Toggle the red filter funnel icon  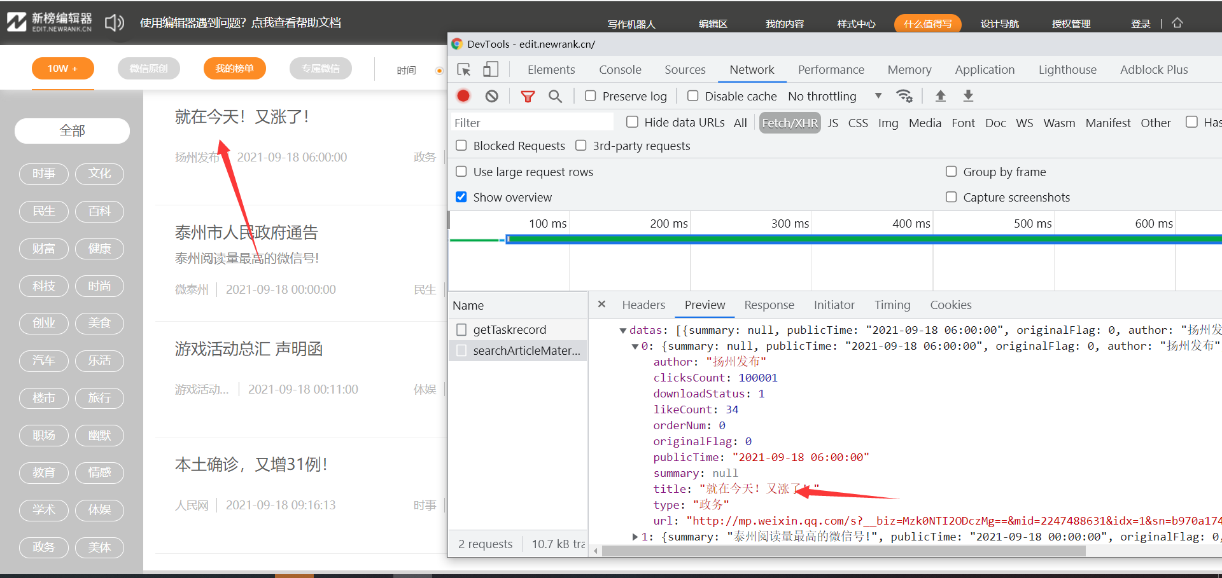[x=528, y=96]
